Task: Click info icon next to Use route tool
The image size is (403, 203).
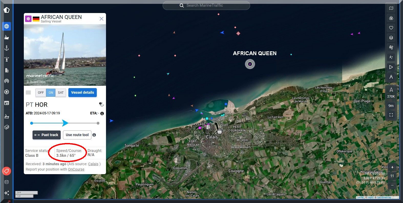Action: pos(94,135)
